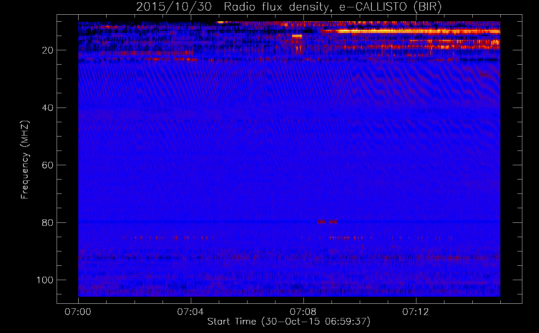
Task: Click the red burst pair near 80 MHz
Action: 327,221
